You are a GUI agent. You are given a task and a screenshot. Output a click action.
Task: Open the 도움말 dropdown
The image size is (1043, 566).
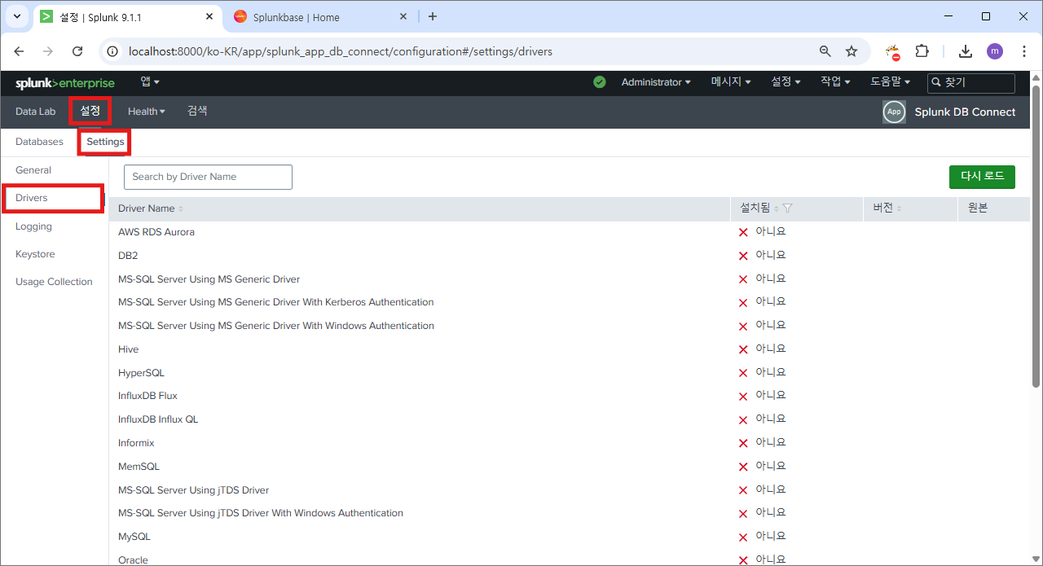pos(891,82)
